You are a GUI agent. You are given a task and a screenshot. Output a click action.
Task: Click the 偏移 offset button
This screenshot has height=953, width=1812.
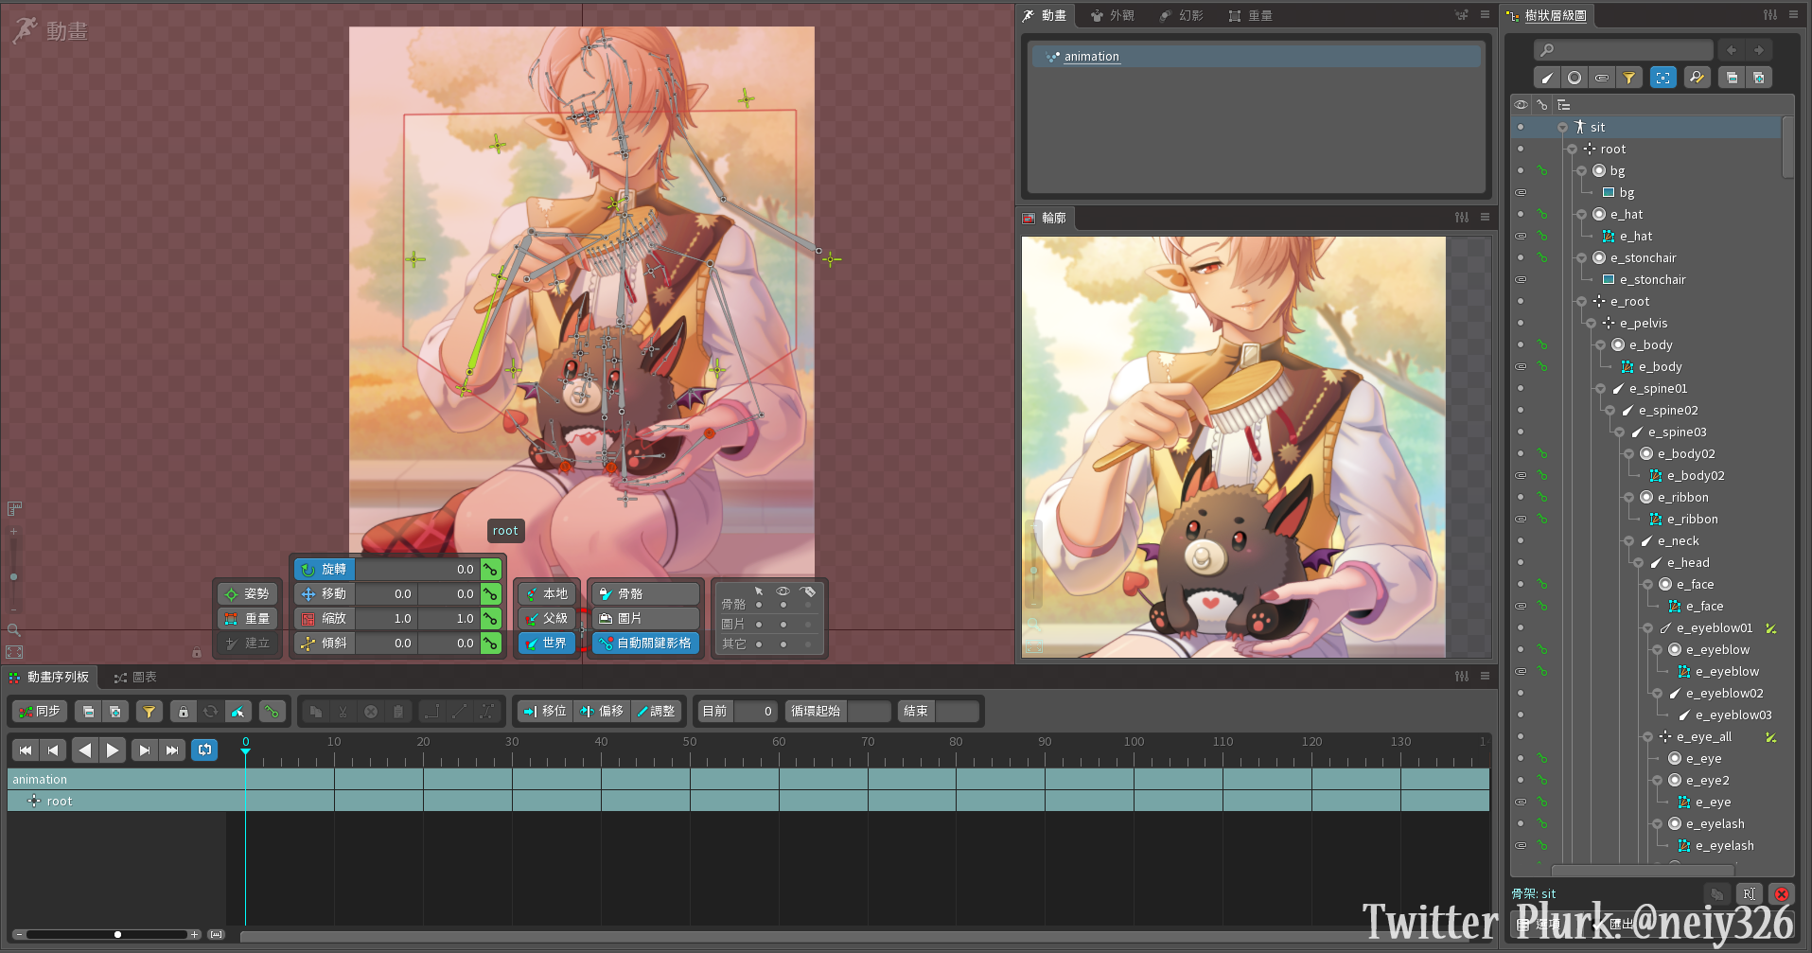pyautogui.click(x=602, y=712)
